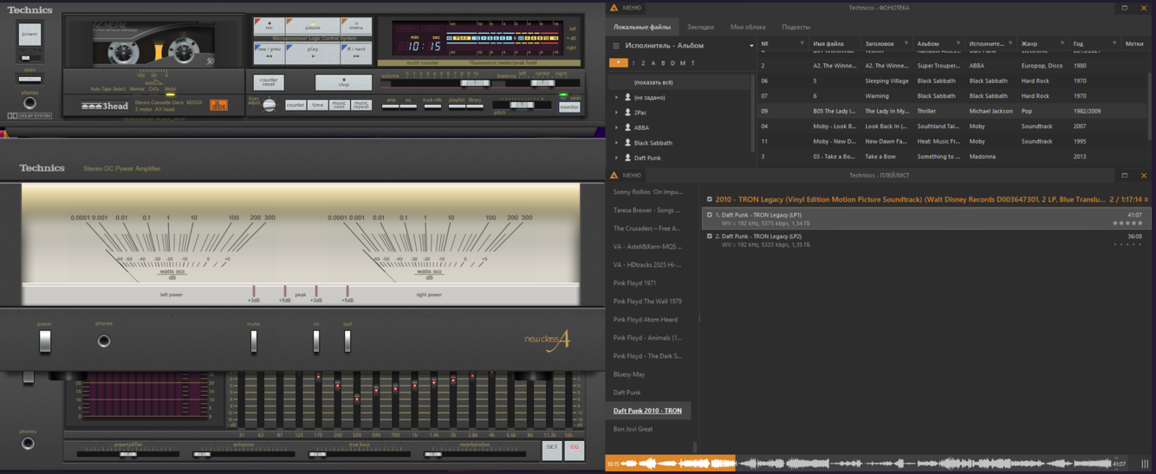This screenshot has height=474, width=1156.
Task: Switch display to time mode
Action: click(317, 105)
